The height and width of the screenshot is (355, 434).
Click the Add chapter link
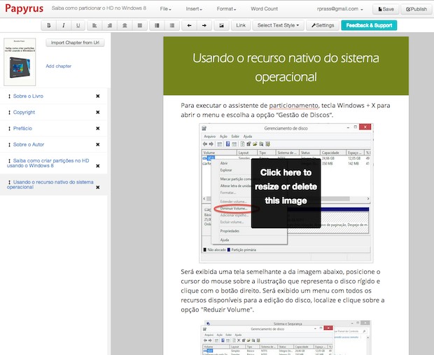pyautogui.click(x=59, y=66)
